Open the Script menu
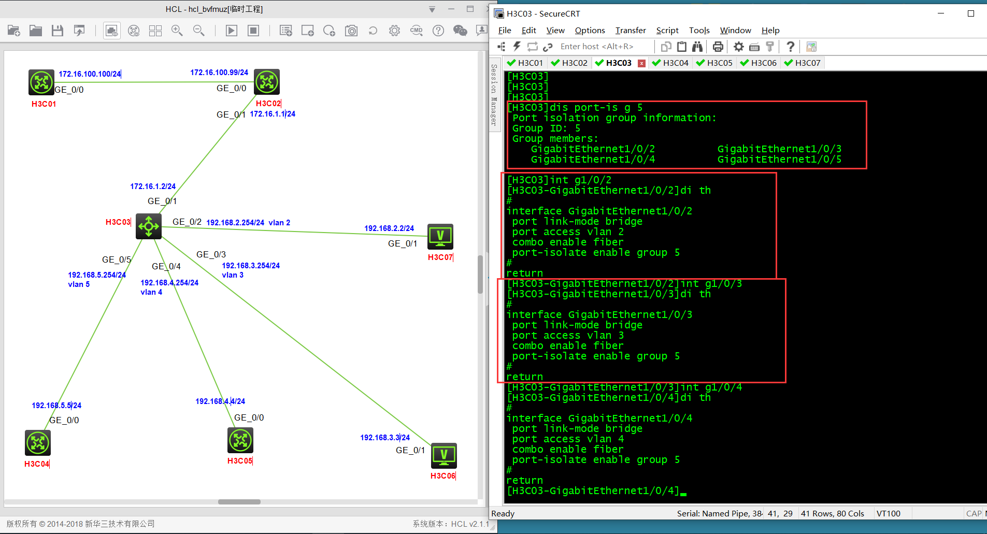 pos(667,31)
